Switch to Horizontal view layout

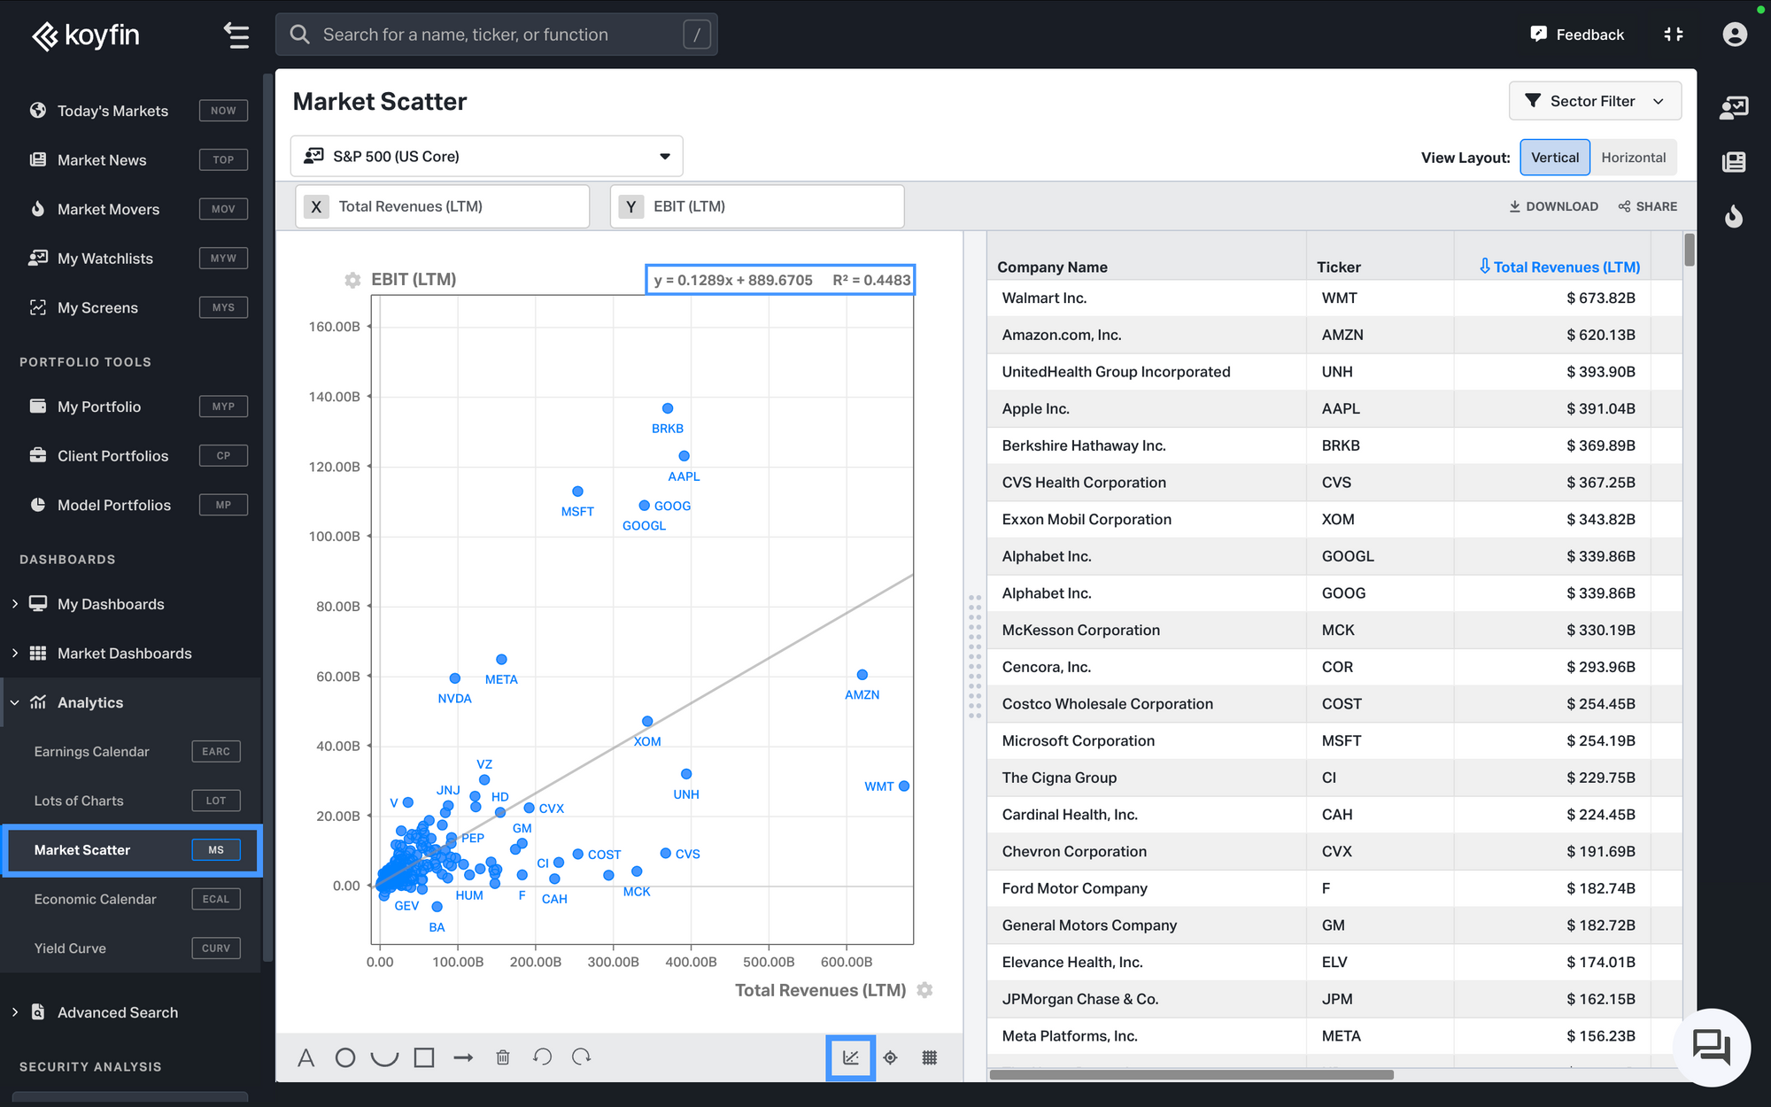point(1633,158)
